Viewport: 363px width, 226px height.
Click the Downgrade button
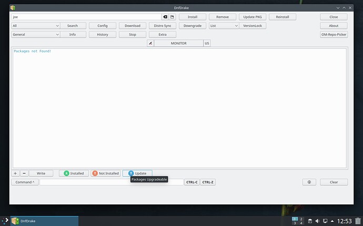pos(193,26)
